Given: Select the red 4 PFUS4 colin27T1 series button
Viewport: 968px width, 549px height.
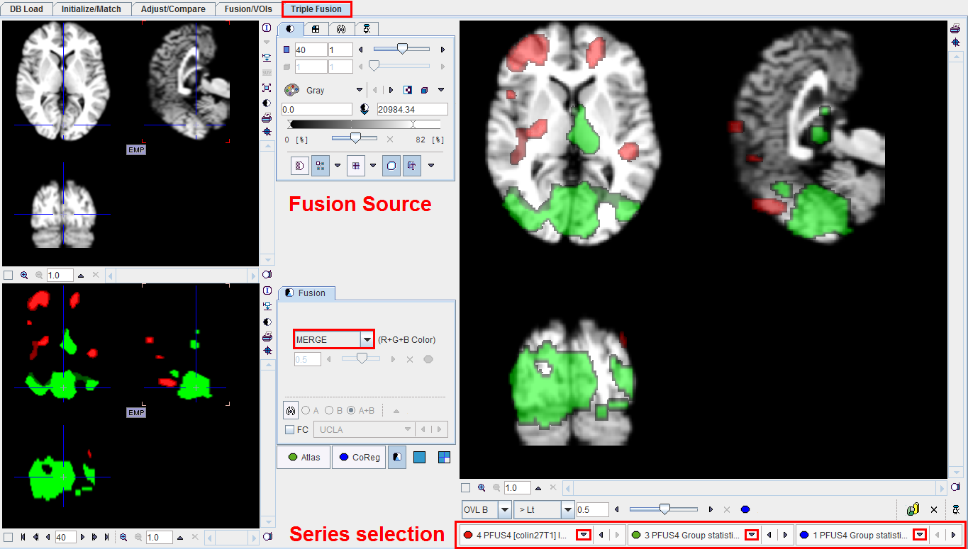Looking at the screenshot, I should coord(516,535).
